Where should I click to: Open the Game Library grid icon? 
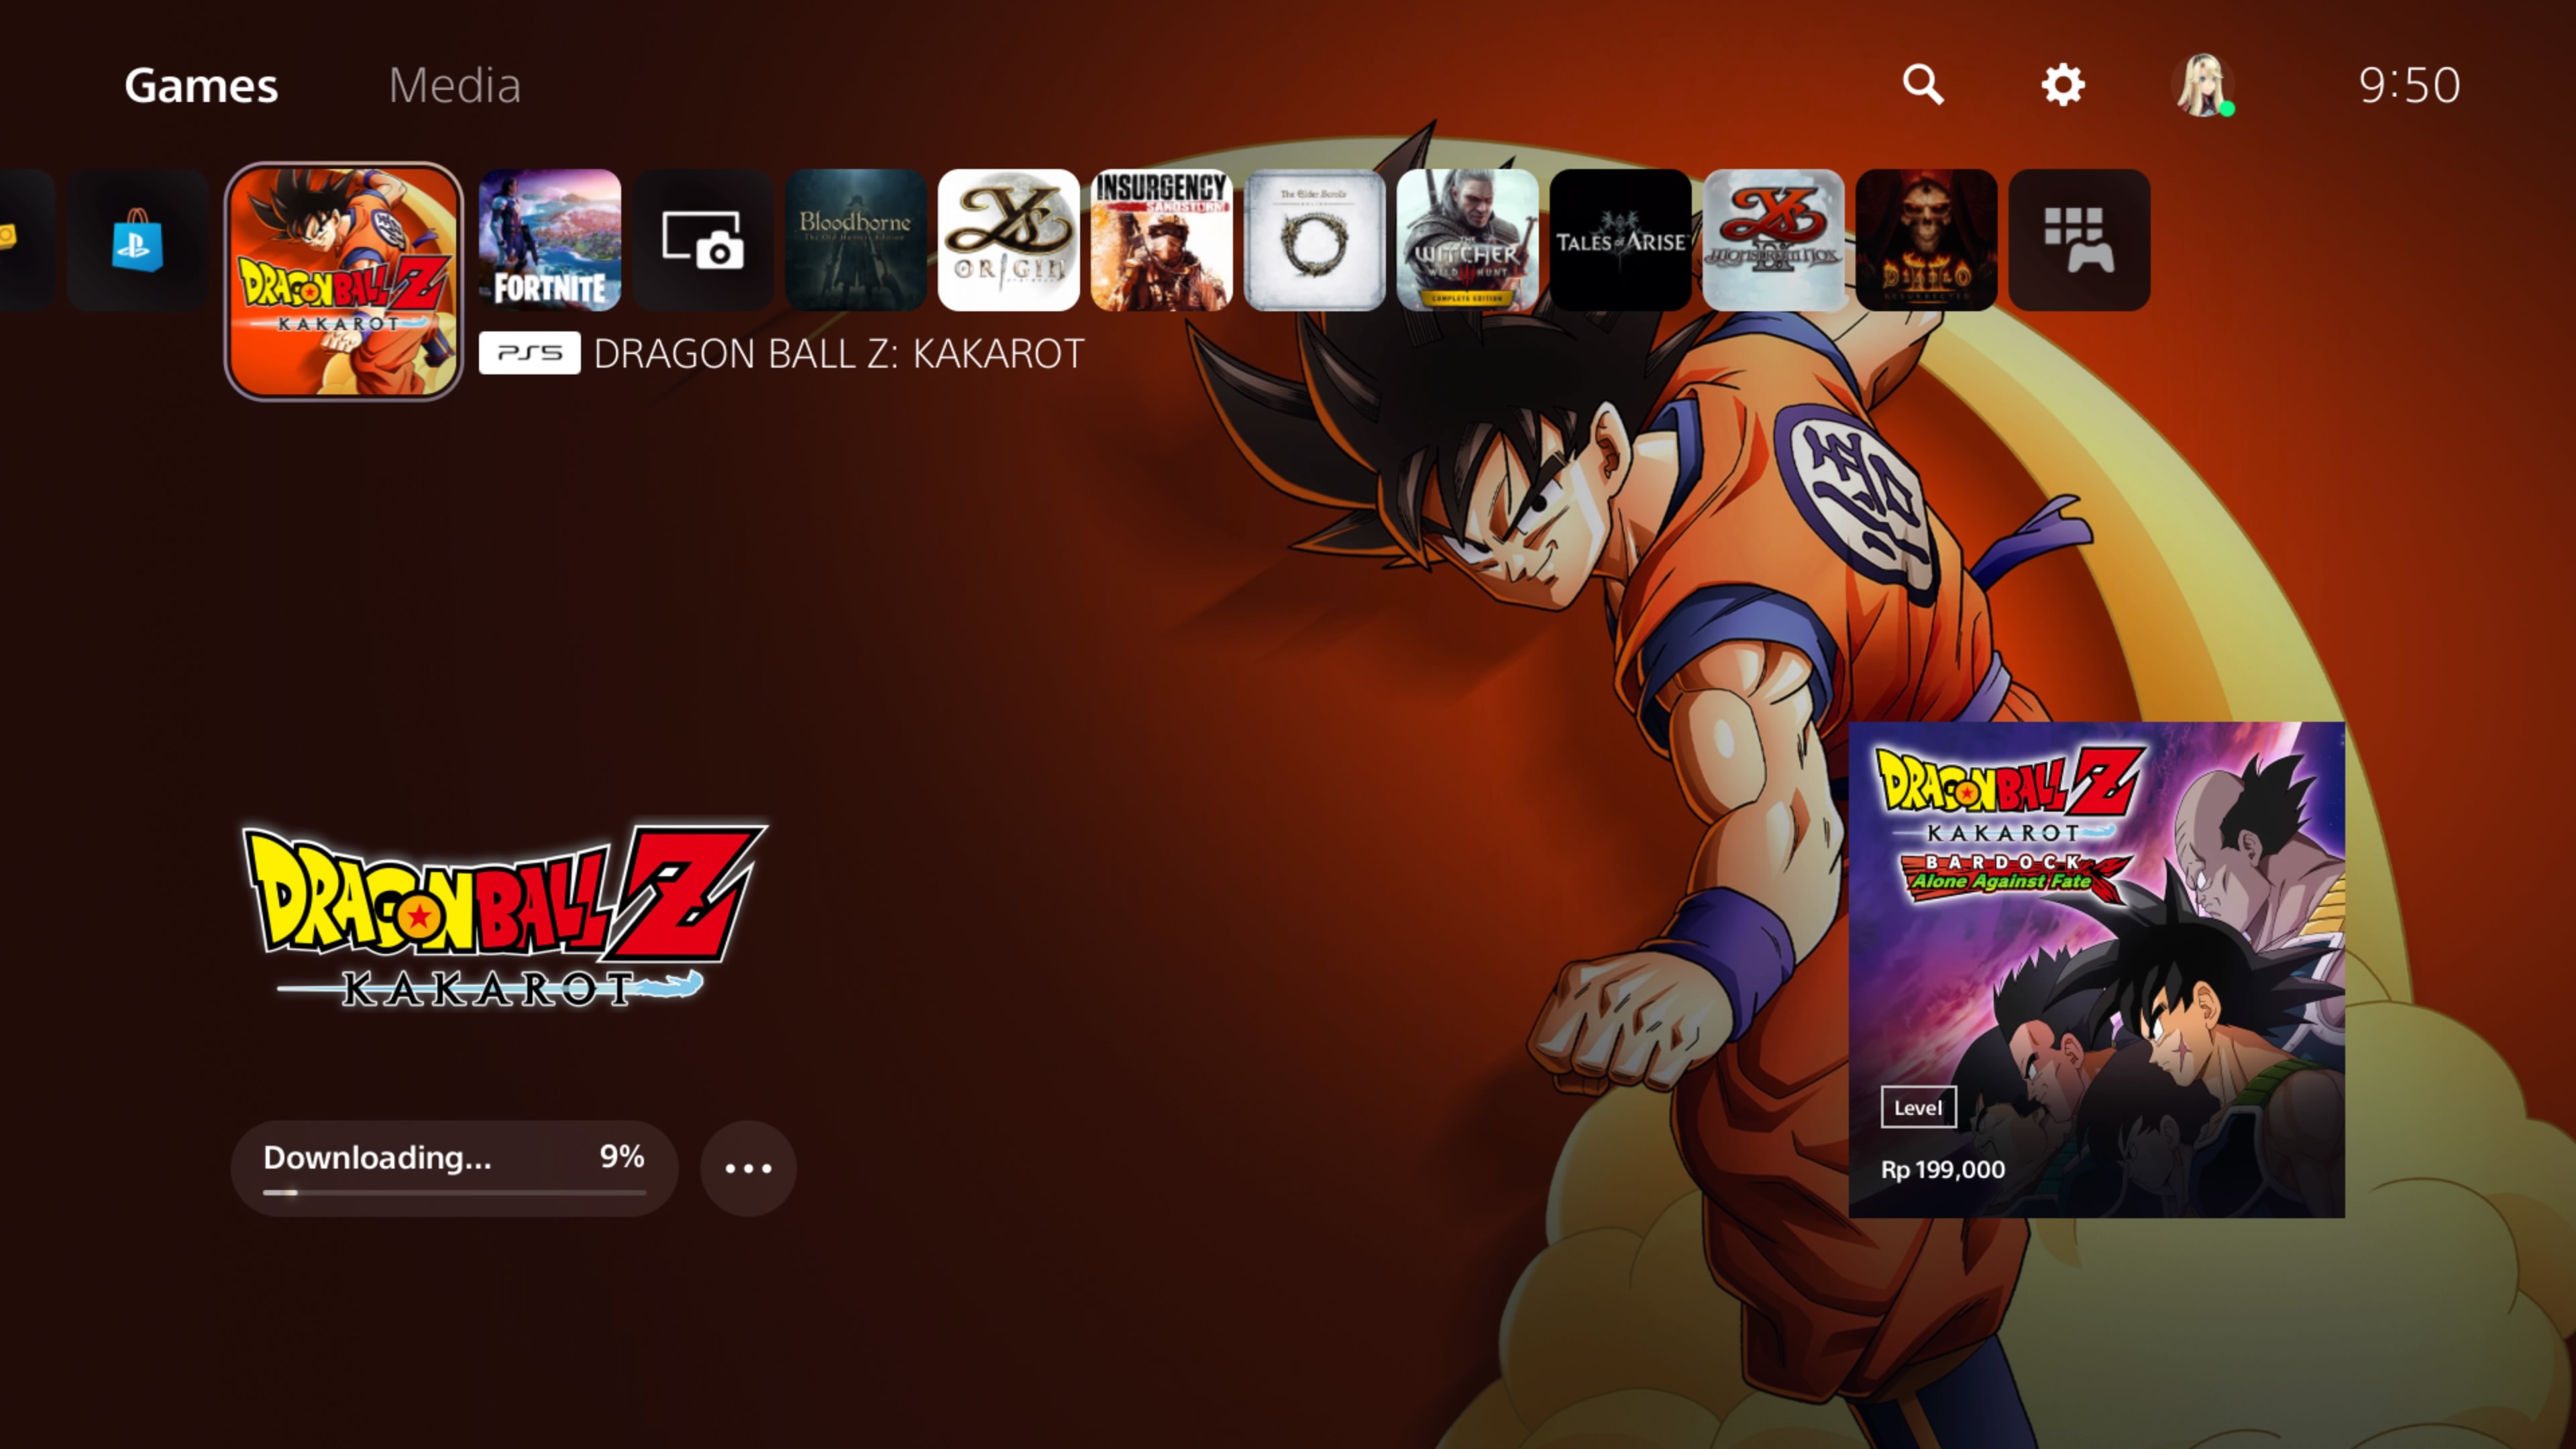click(2080, 240)
